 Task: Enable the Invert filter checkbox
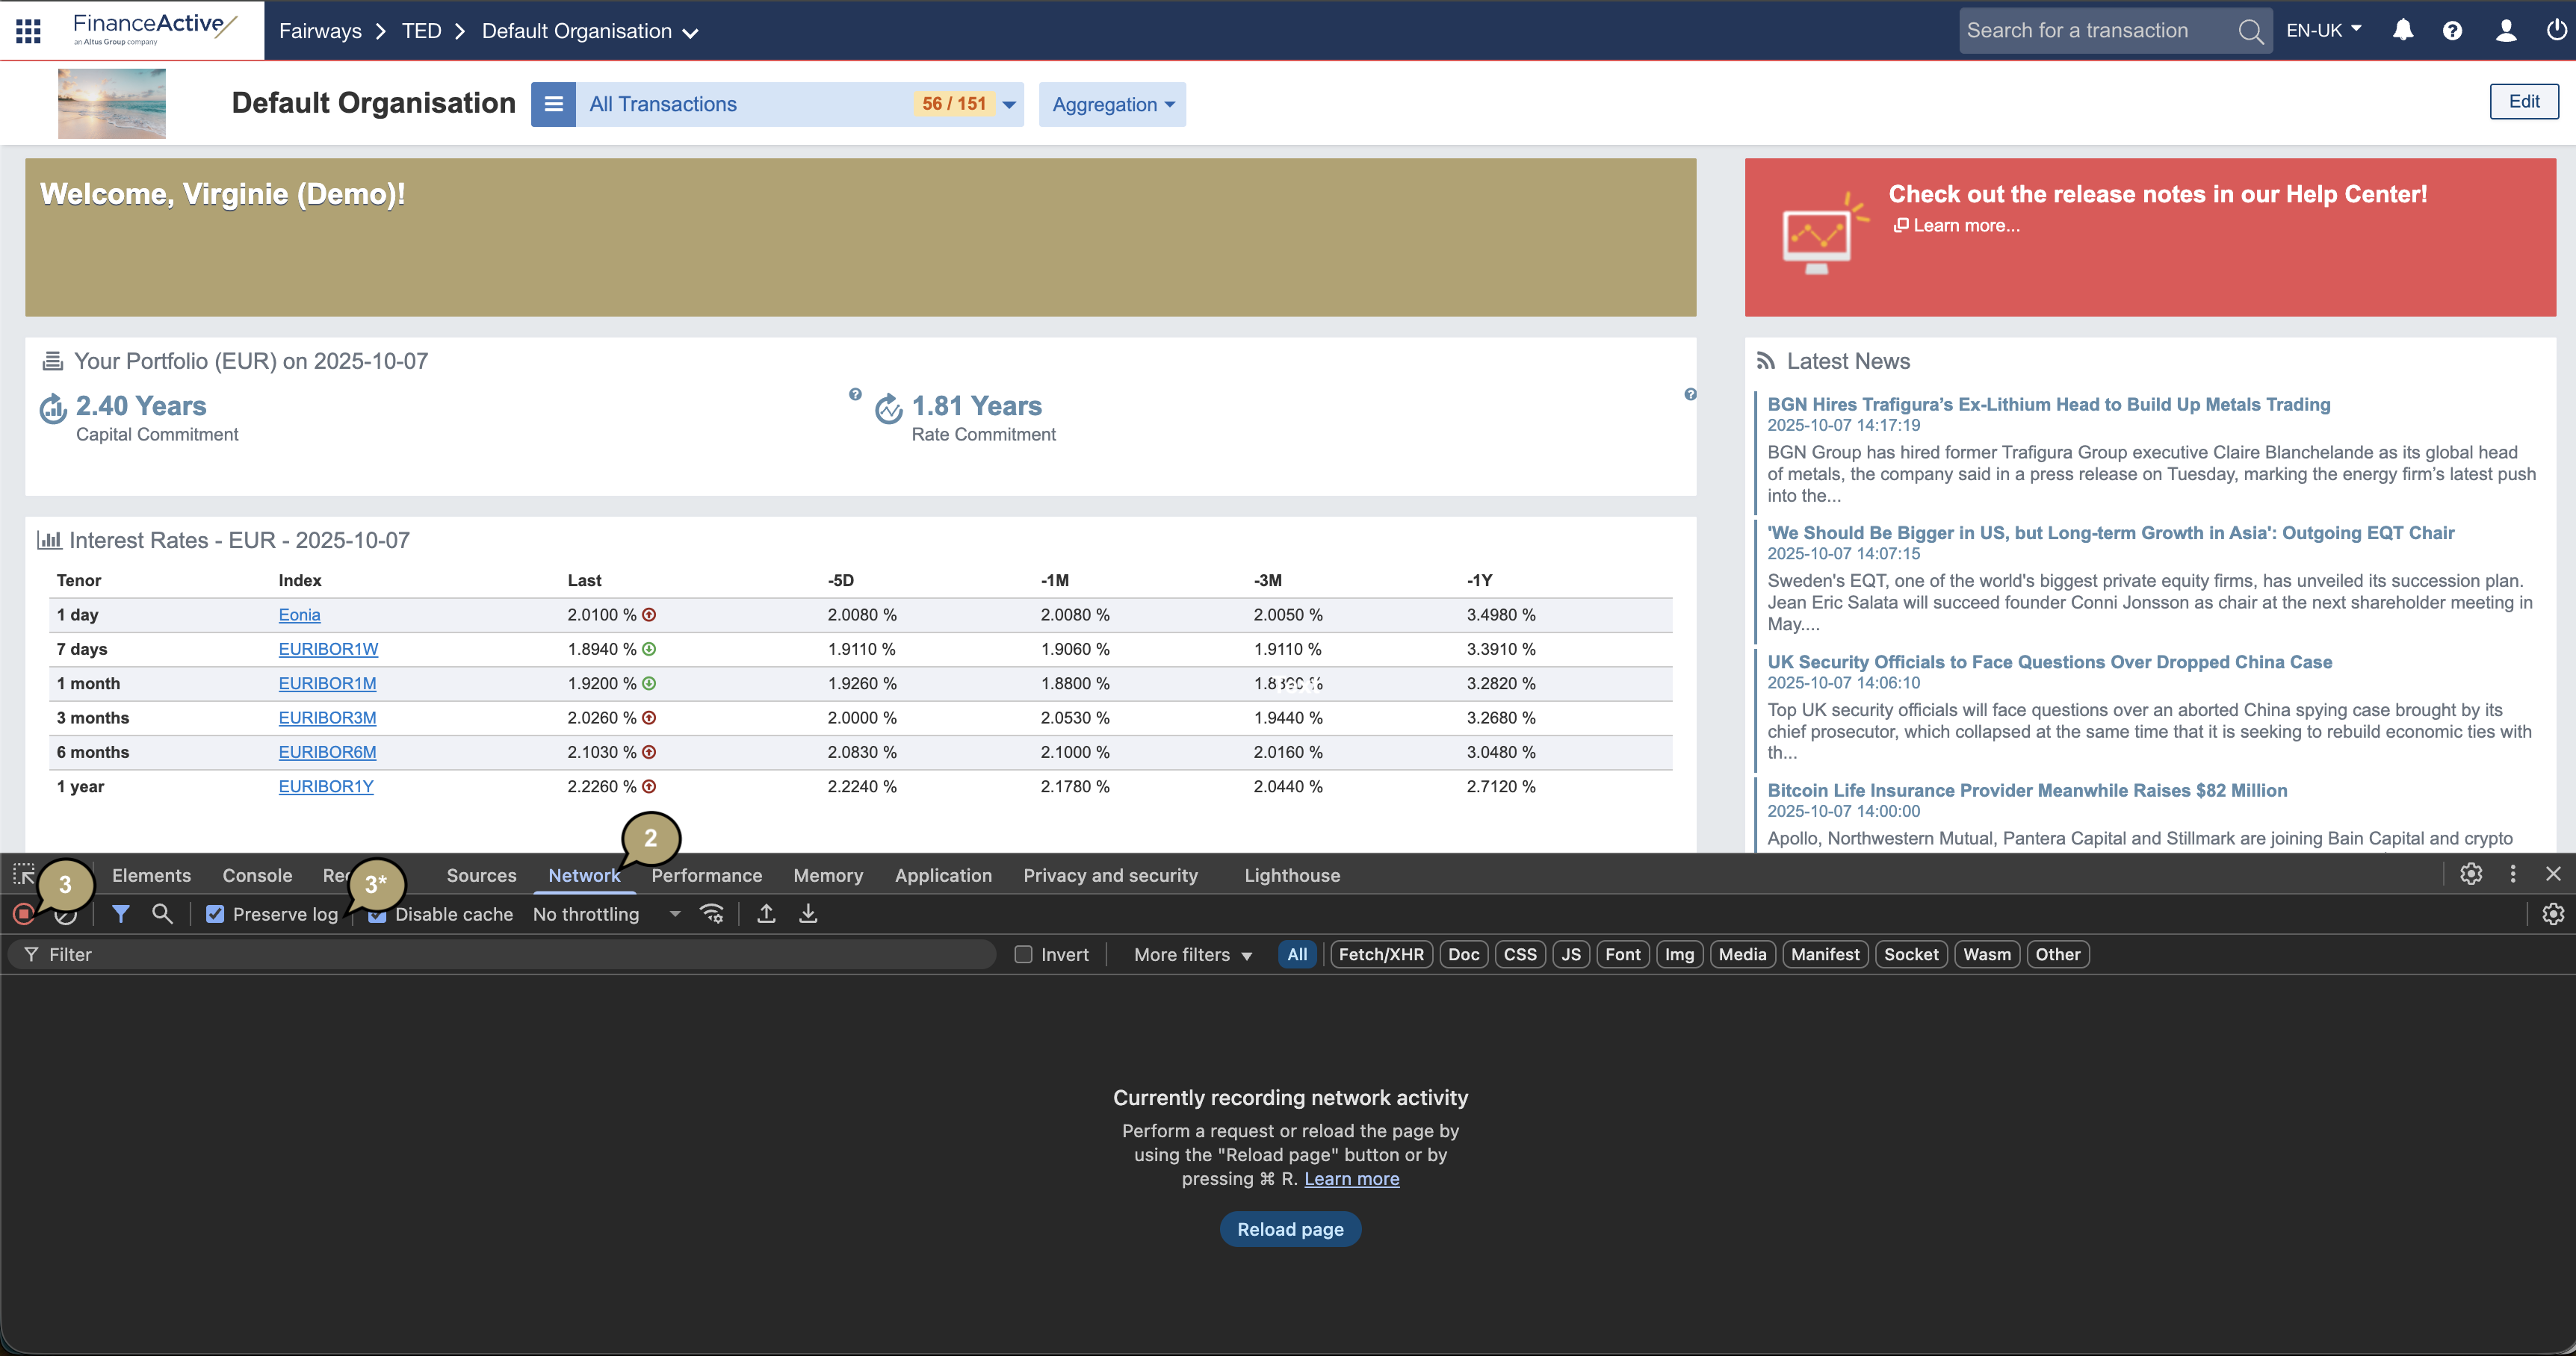pos(1023,954)
